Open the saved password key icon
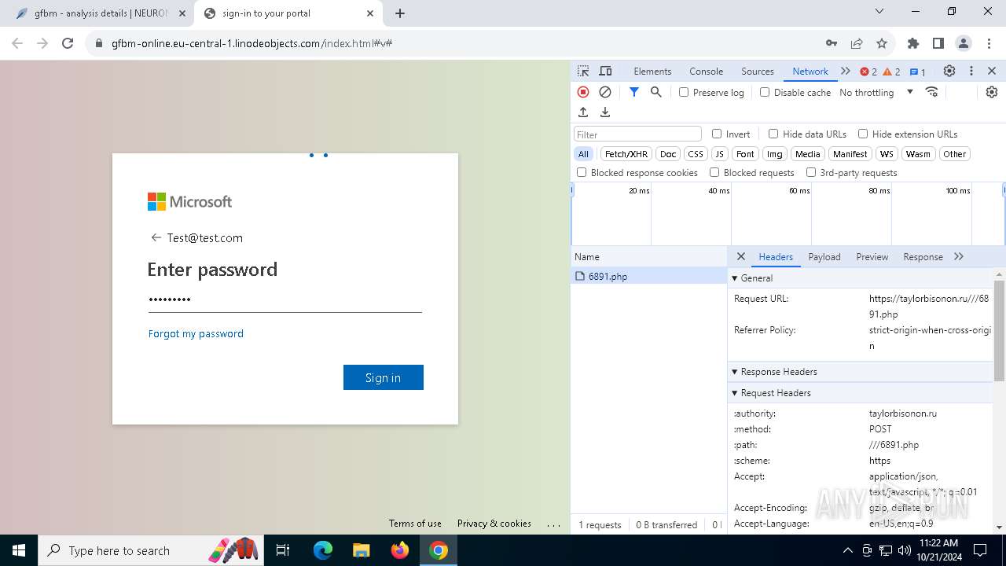Screen dimensions: 1006x566 point(832,43)
